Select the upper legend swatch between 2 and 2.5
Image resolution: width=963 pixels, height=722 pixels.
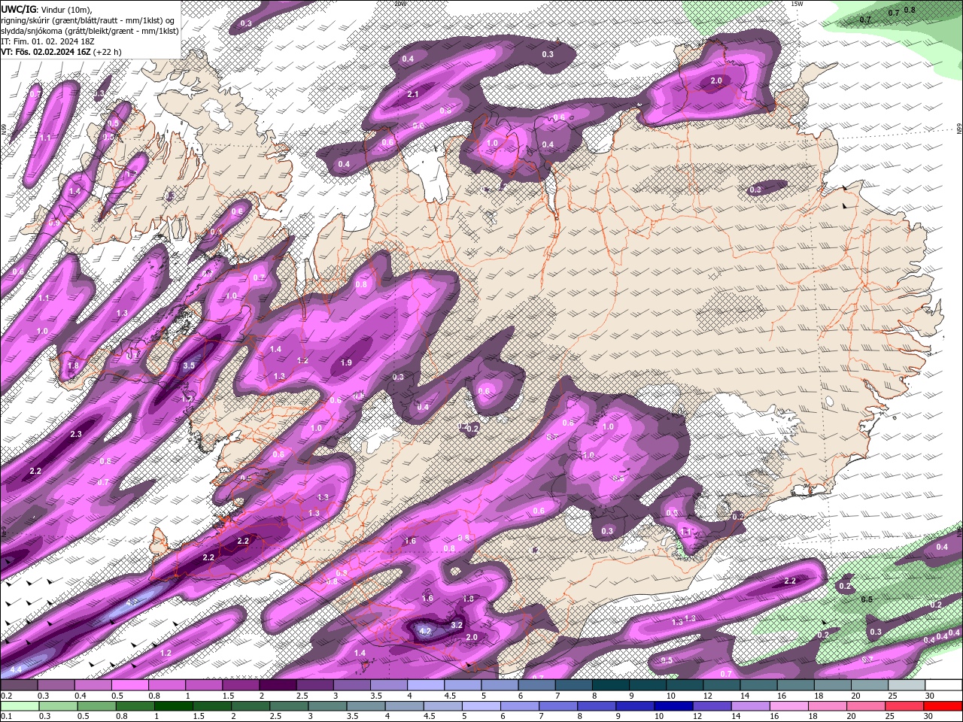pyautogui.click(x=278, y=684)
